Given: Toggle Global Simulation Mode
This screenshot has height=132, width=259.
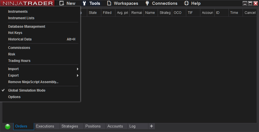Looking at the screenshot, I should pyautogui.click(x=27, y=90).
